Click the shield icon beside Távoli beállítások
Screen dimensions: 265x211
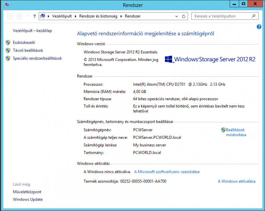pyautogui.click(x=8, y=50)
